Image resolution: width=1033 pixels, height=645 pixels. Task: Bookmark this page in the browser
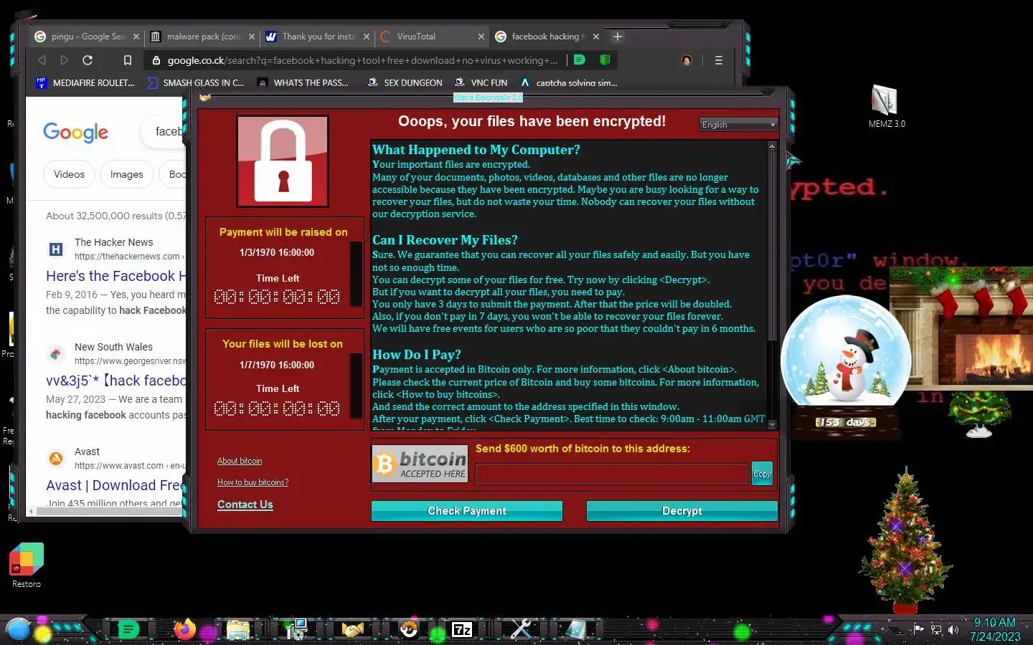pyautogui.click(x=127, y=60)
